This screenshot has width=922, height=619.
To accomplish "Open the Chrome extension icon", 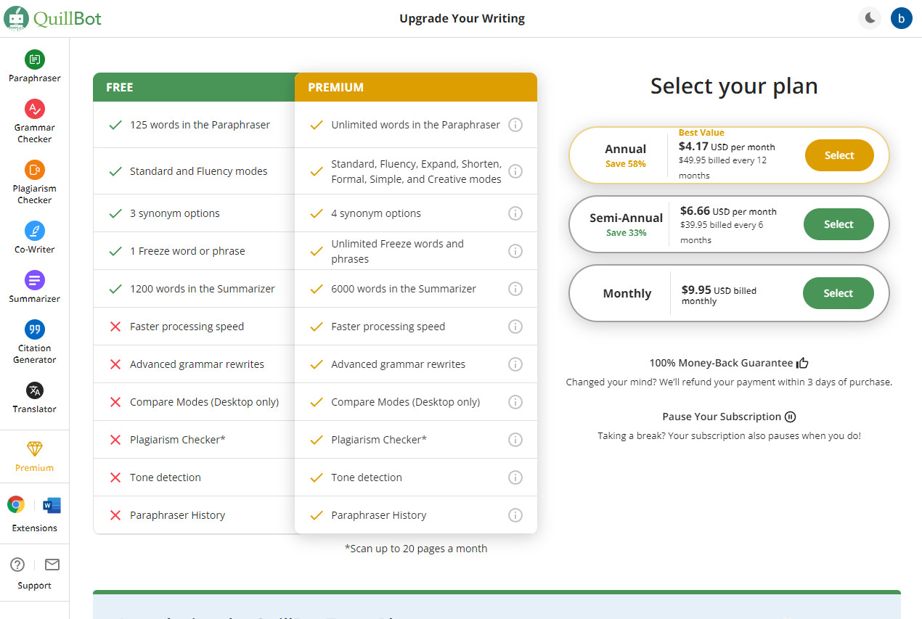I will [x=16, y=504].
